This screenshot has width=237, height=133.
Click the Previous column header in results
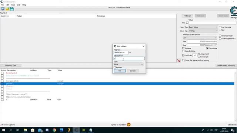101,16
